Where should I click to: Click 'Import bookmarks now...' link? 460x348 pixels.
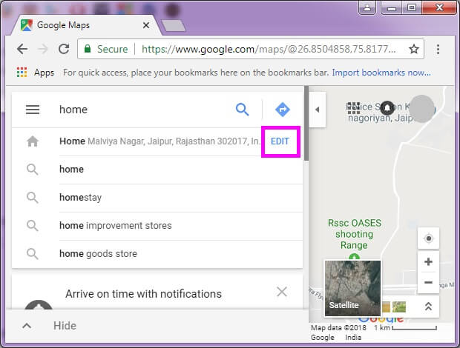coord(381,73)
